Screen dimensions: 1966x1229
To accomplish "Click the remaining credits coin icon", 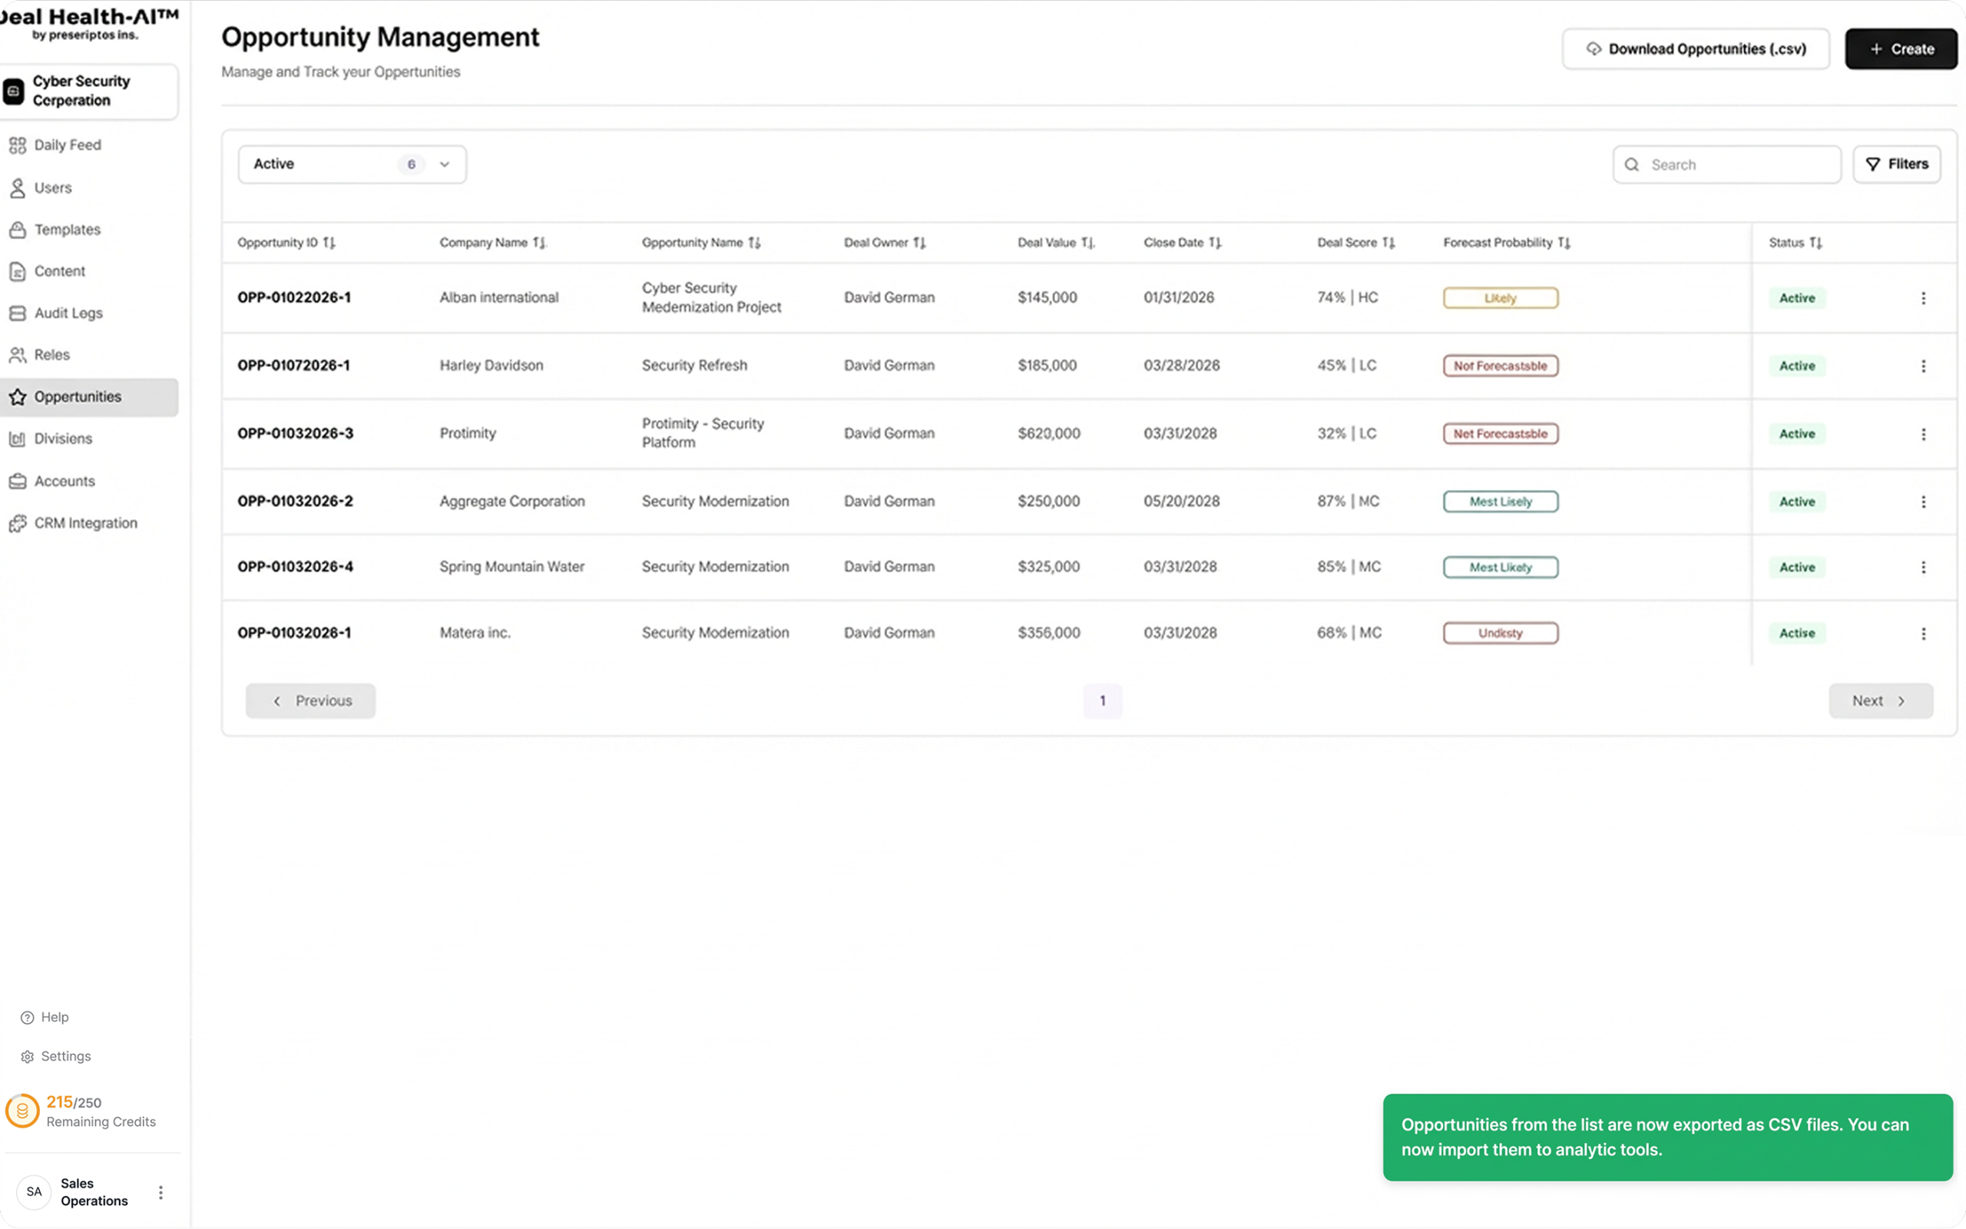I will coord(23,1111).
